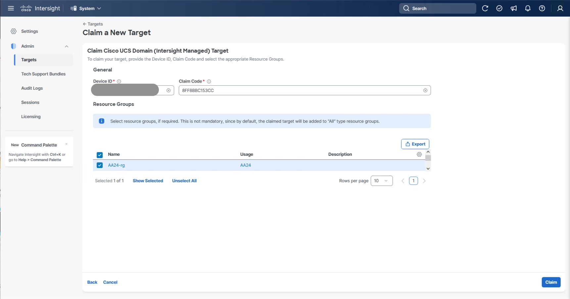Toggle the select-all checkbox in the table header
Image resolution: width=570 pixels, height=299 pixels.
[x=100, y=155]
